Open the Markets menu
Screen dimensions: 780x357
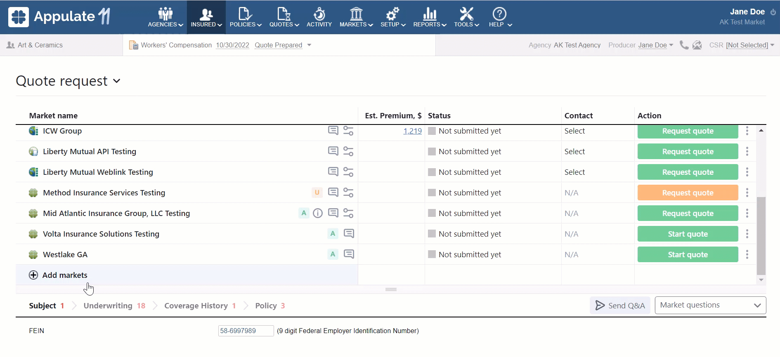(x=356, y=17)
